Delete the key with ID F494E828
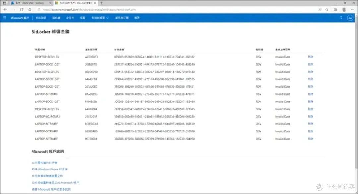358x194 pixels. click(x=311, y=102)
